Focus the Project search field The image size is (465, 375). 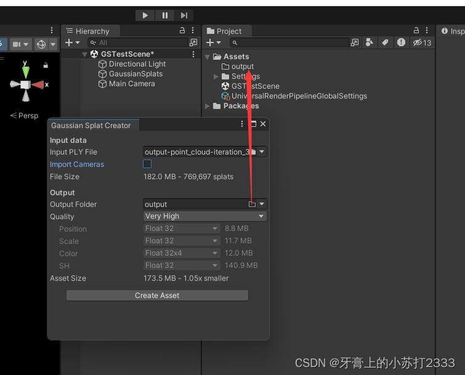click(x=289, y=42)
